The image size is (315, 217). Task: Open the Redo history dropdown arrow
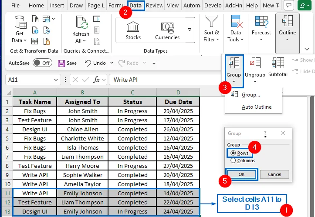pos(144,63)
